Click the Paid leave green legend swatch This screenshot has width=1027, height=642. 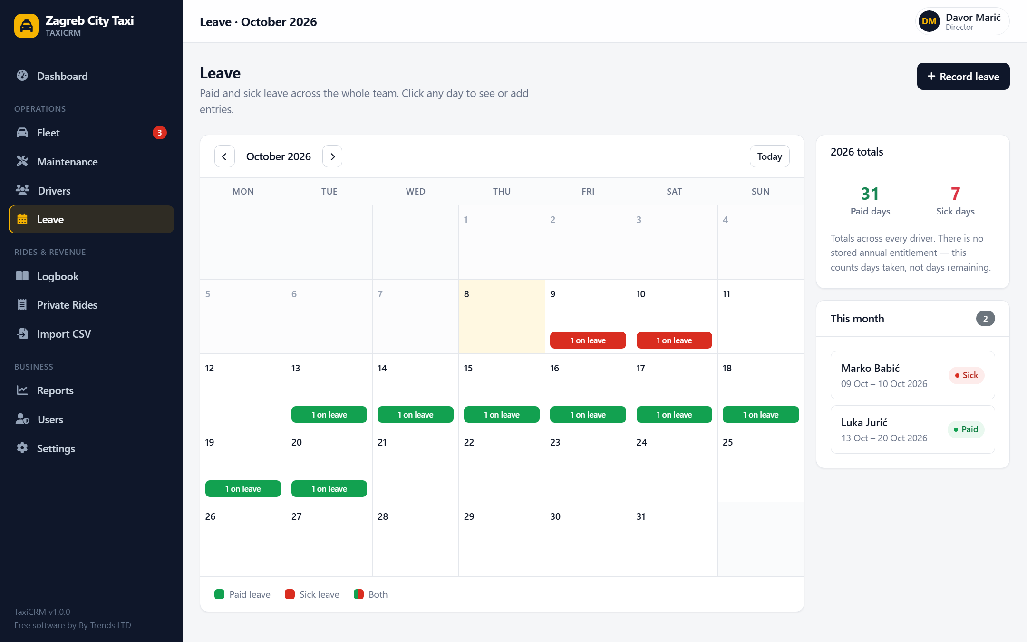click(x=219, y=594)
